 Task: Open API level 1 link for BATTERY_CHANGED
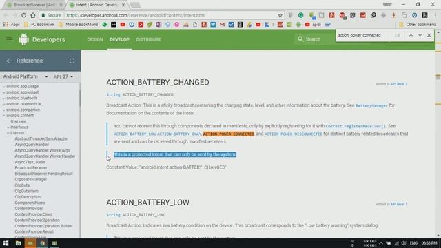point(398,84)
